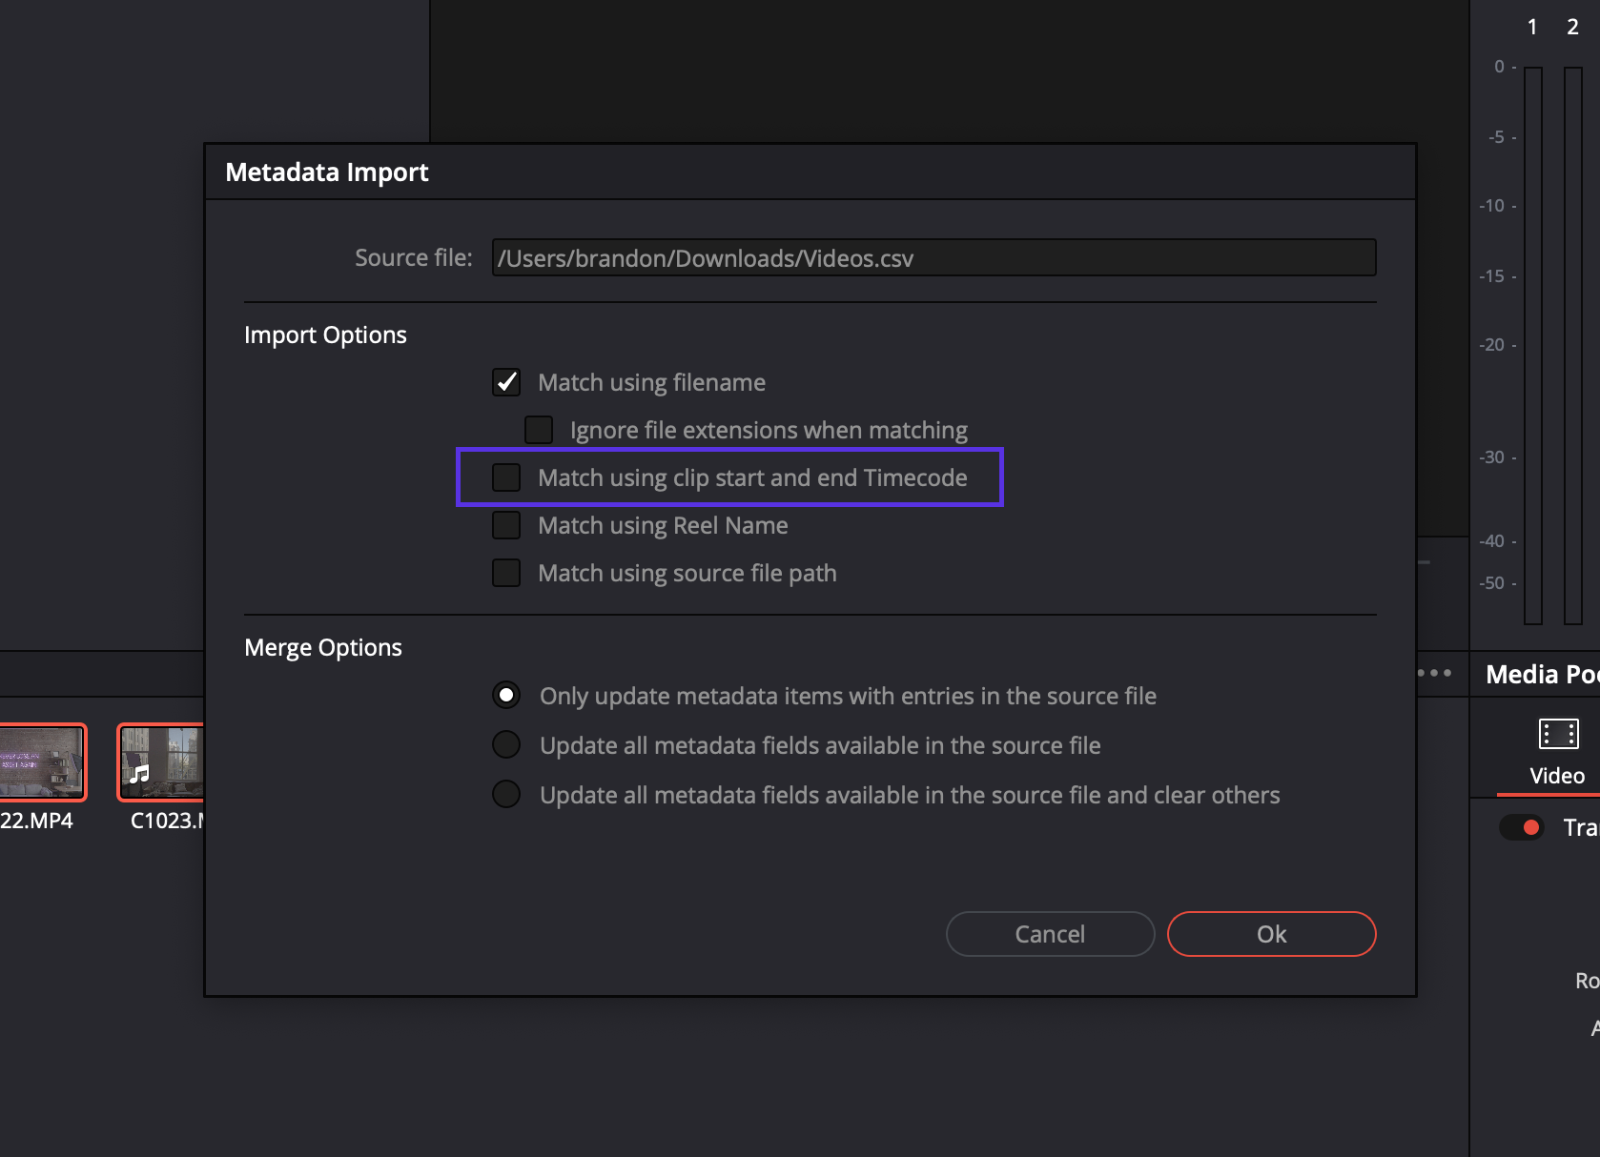Uncheck Match using filename

(506, 382)
